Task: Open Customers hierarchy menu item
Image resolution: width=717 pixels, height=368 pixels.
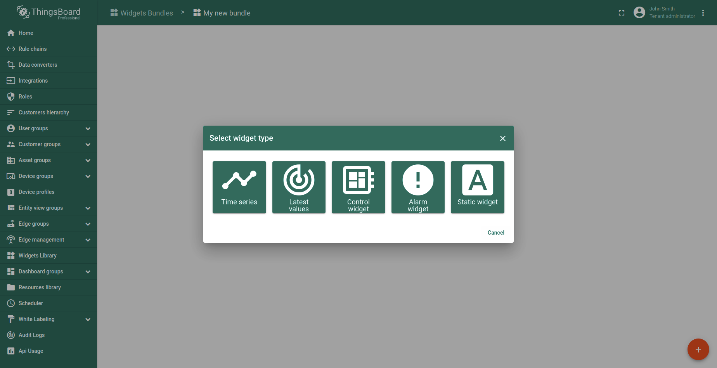Action: (48, 112)
